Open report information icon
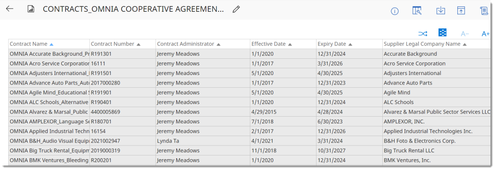This screenshot has height=170, width=495. (395, 11)
